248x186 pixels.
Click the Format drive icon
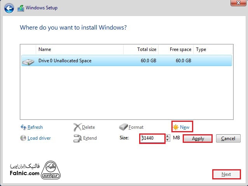(123, 127)
